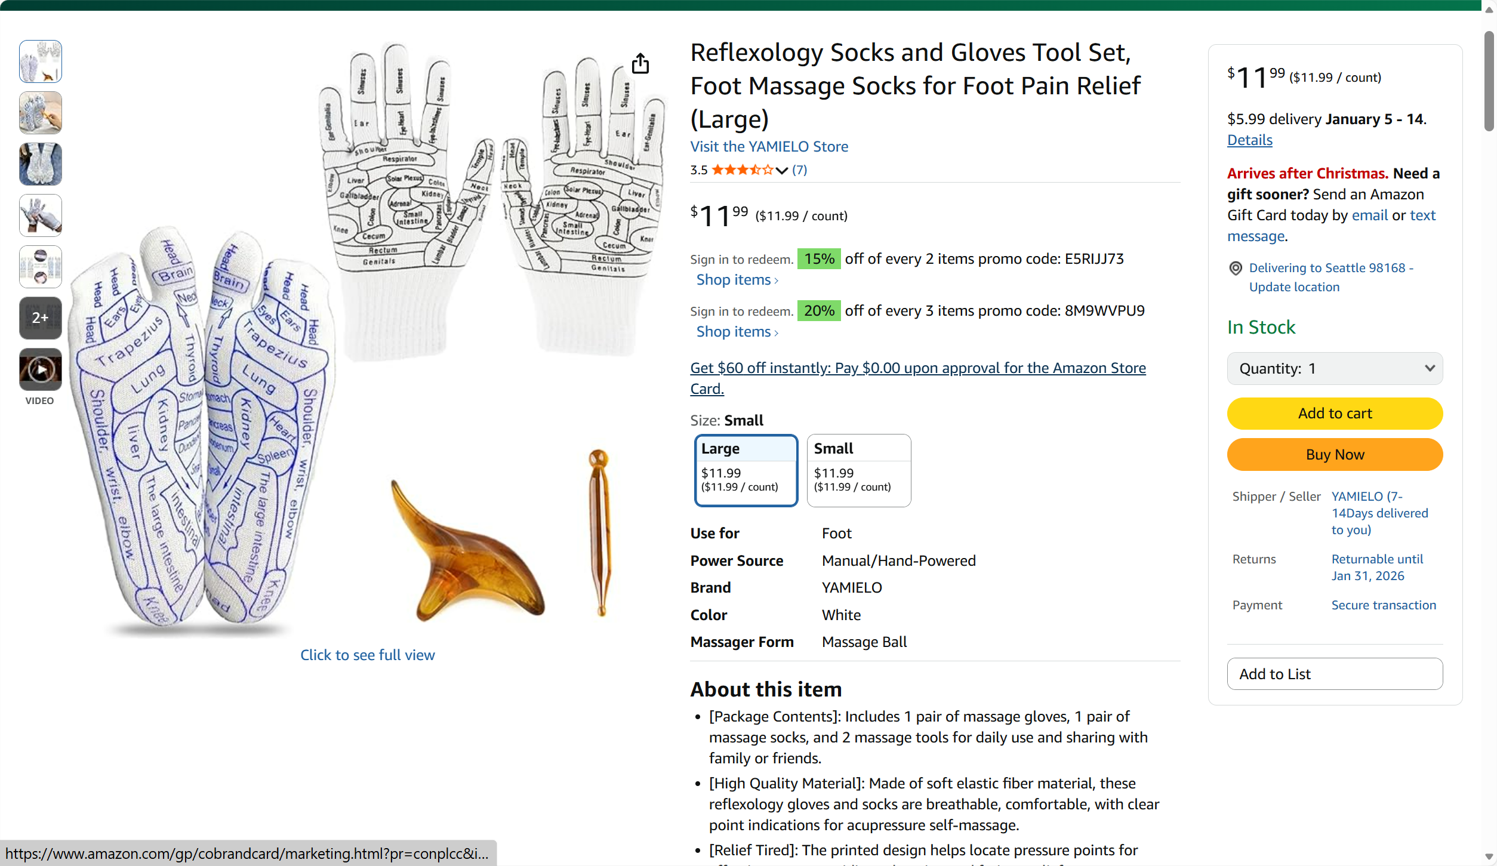Viewport: 1497px width, 866px height.
Task: Click the scroll-down arrow of the scrollbar
Action: tap(1489, 856)
